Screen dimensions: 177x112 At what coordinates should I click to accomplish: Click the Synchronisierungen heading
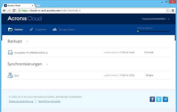[25, 64]
